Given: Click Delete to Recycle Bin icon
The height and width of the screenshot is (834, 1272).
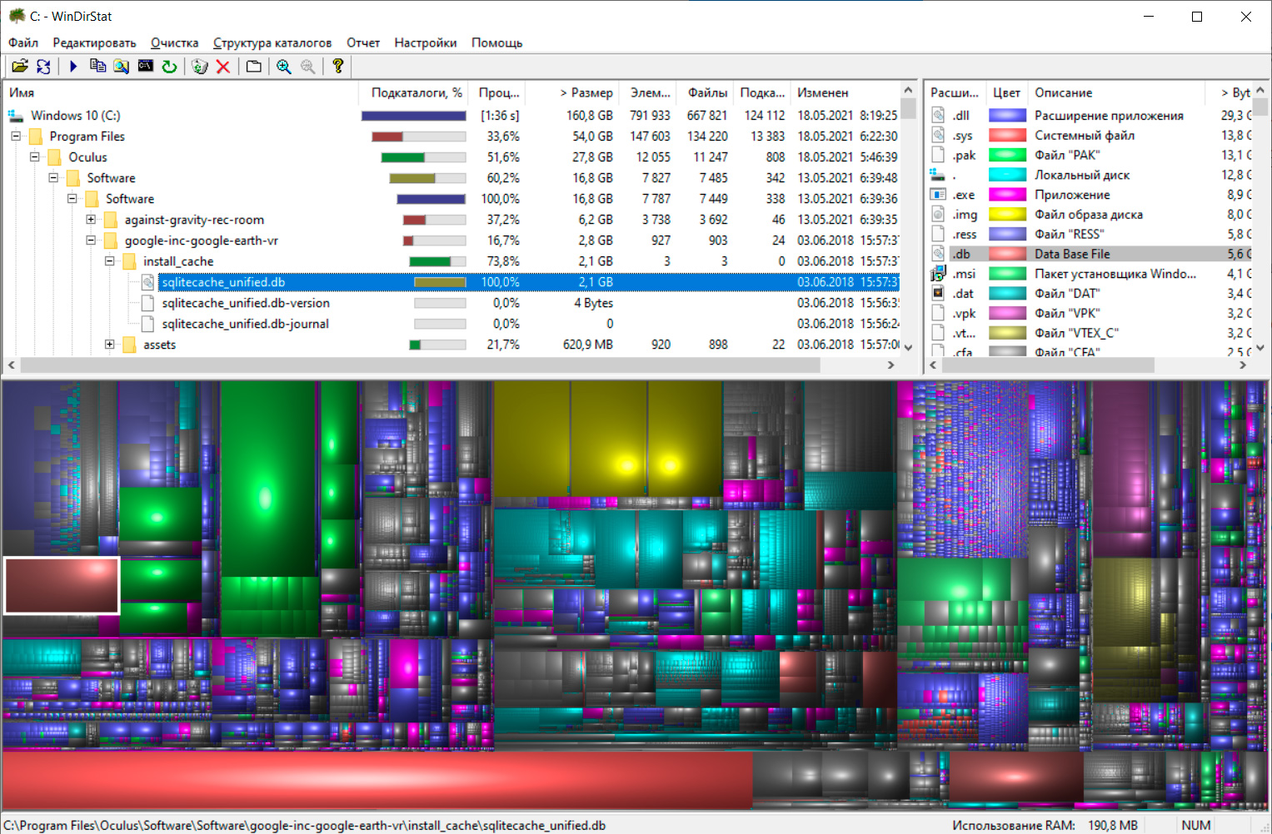Looking at the screenshot, I should [199, 67].
